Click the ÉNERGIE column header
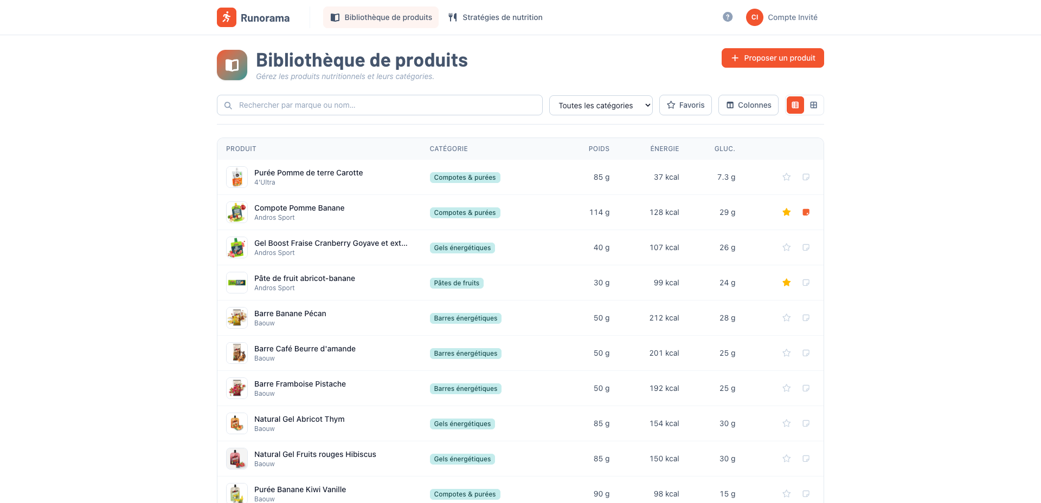Screen dimensions: 1041x503 coord(665,149)
